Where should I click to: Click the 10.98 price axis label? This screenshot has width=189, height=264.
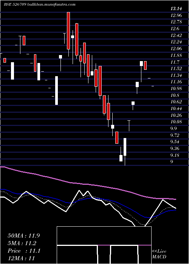pyautogui.click(x=176, y=89)
